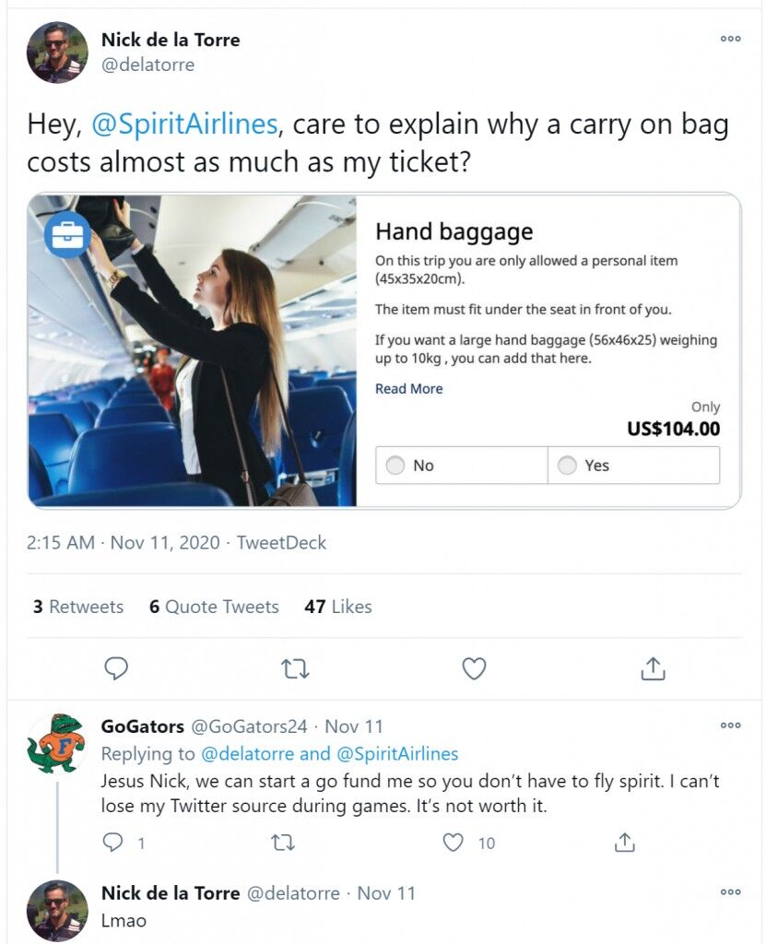Open comment on GoGators reply
The image size is (766, 944).
(x=112, y=843)
